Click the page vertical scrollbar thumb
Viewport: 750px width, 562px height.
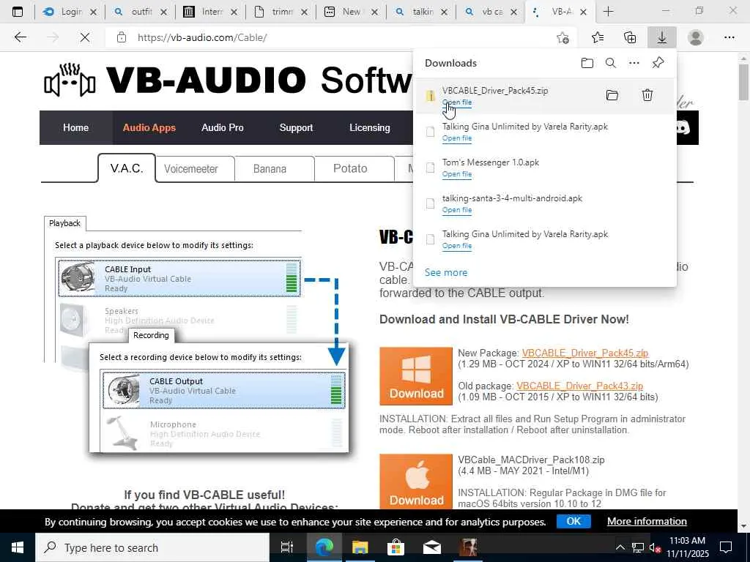[743, 82]
